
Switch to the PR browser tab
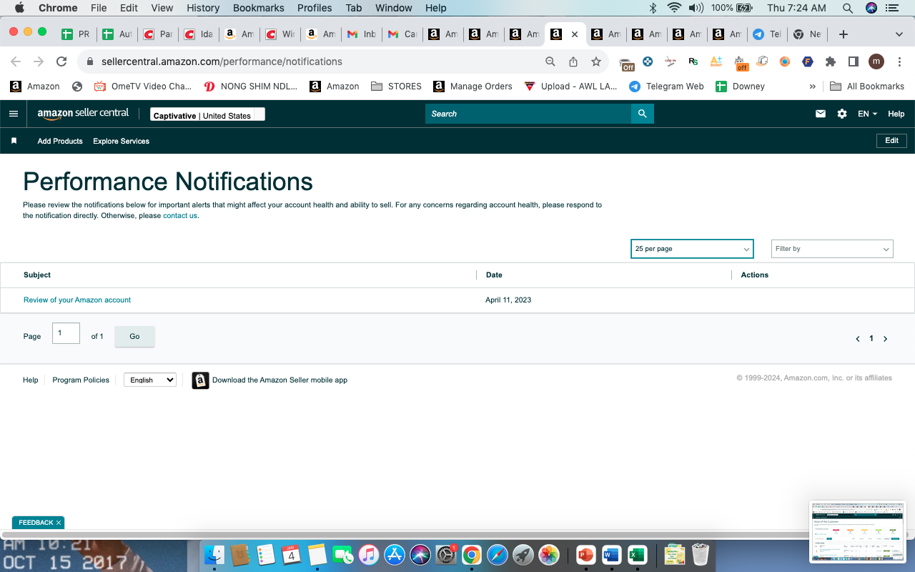pyautogui.click(x=76, y=34)
